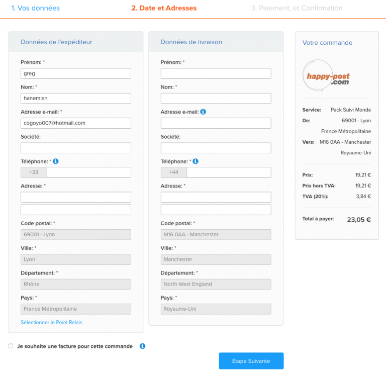This screenshot has height=377, width=386.
Task: Click the sender phone number field
Action: 88,172
